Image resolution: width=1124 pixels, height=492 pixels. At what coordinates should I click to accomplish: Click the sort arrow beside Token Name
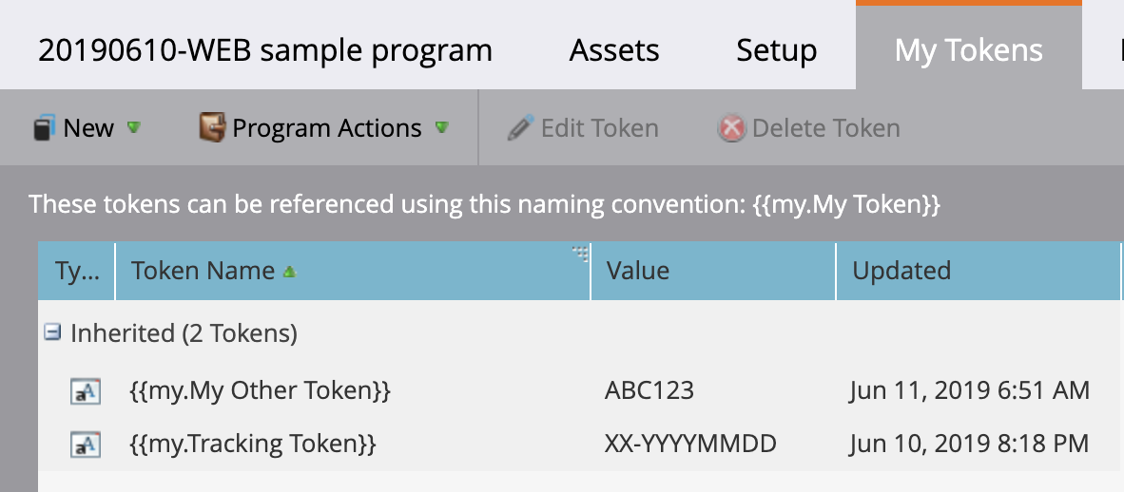point(289,272)
